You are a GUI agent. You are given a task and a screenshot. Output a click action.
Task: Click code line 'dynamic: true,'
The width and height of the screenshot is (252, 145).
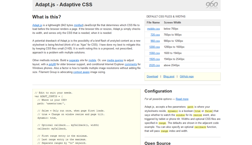point(47,118)
